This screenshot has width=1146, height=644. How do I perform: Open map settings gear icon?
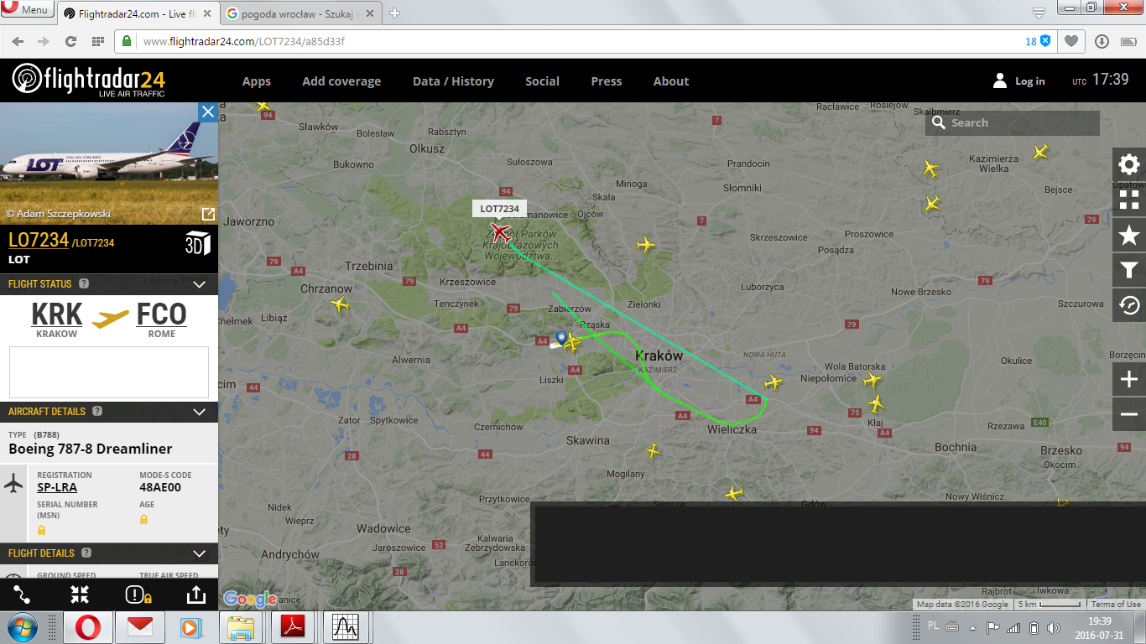point(1129,164)
